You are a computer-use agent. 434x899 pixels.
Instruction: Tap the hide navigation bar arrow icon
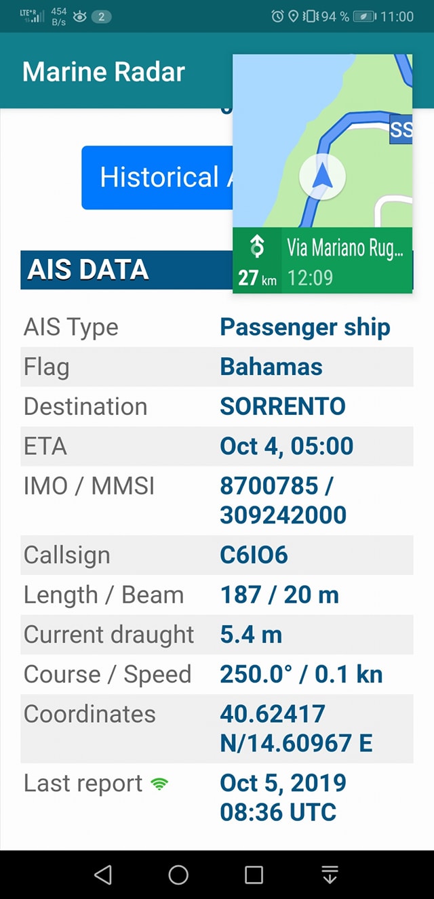tap(330, 875)
